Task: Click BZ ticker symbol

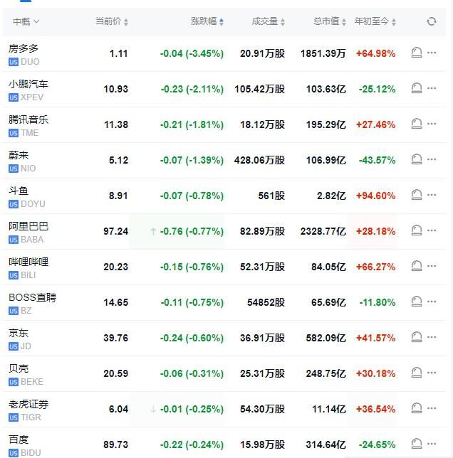Action: click(x=26, y=311)
